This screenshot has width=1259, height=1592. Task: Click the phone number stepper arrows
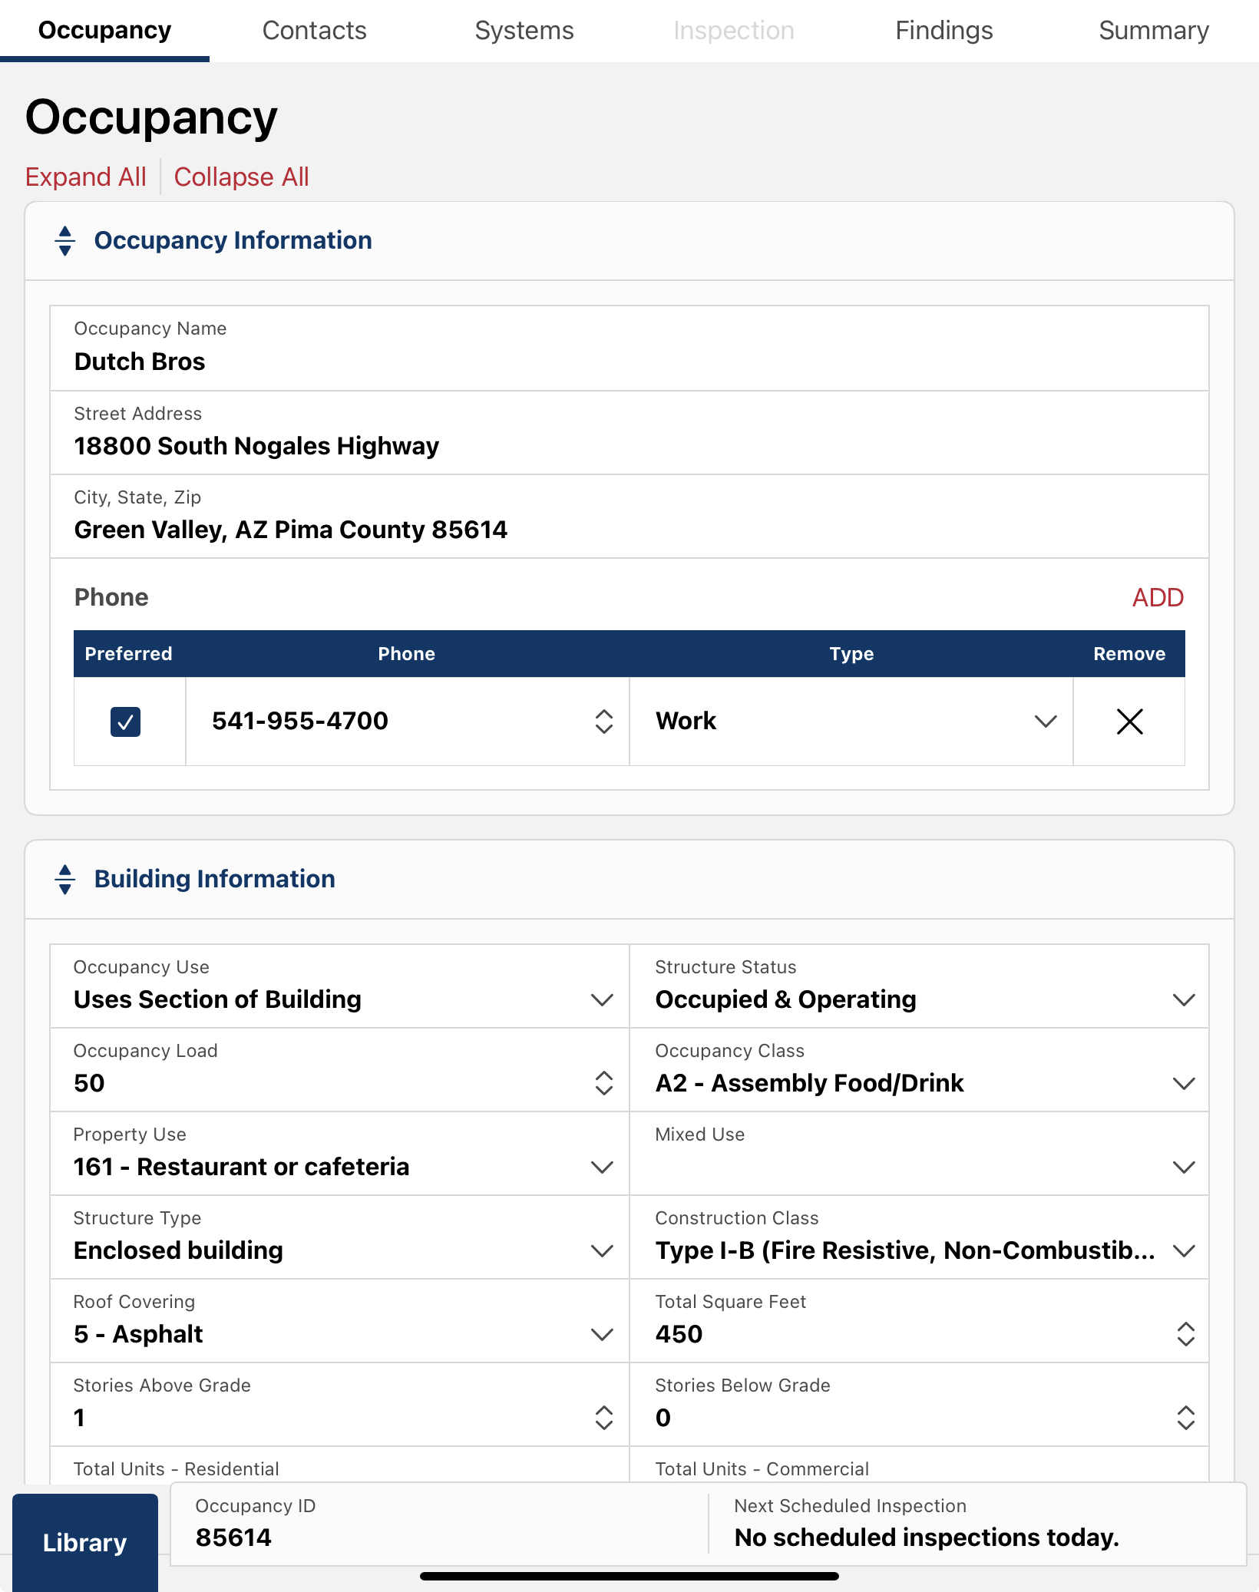tap(604, 722)
